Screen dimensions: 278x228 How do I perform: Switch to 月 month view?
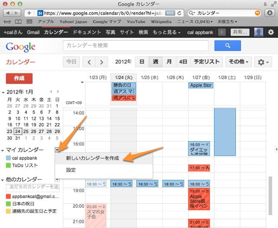coord(169,62)
